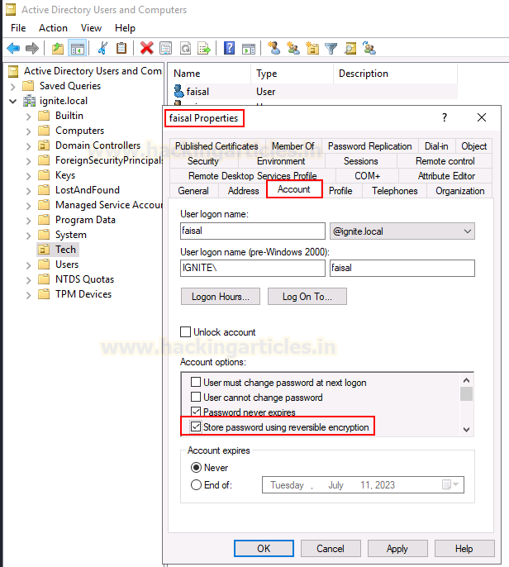Open the View menu
This screenshot has height=567, width=509.
(91, 28)
